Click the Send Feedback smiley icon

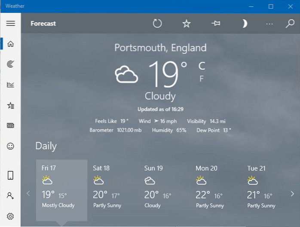click(x=10, y=146)
